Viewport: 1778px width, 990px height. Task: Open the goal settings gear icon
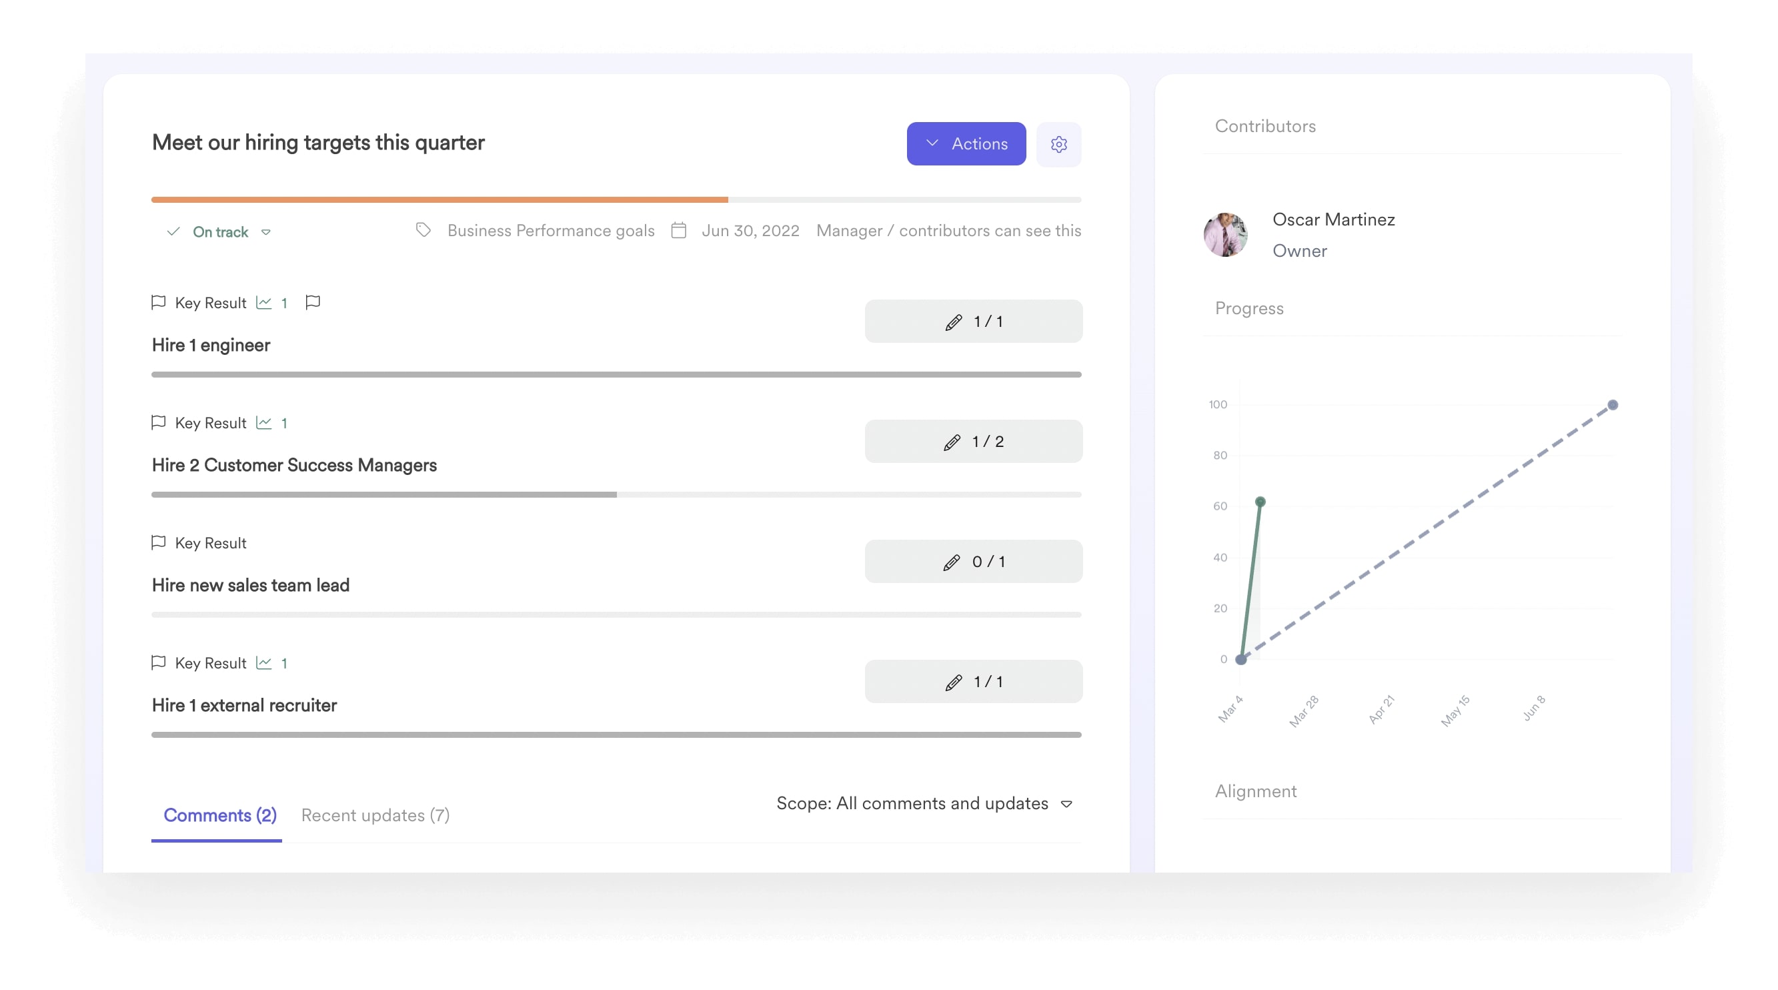[1060, 143]
